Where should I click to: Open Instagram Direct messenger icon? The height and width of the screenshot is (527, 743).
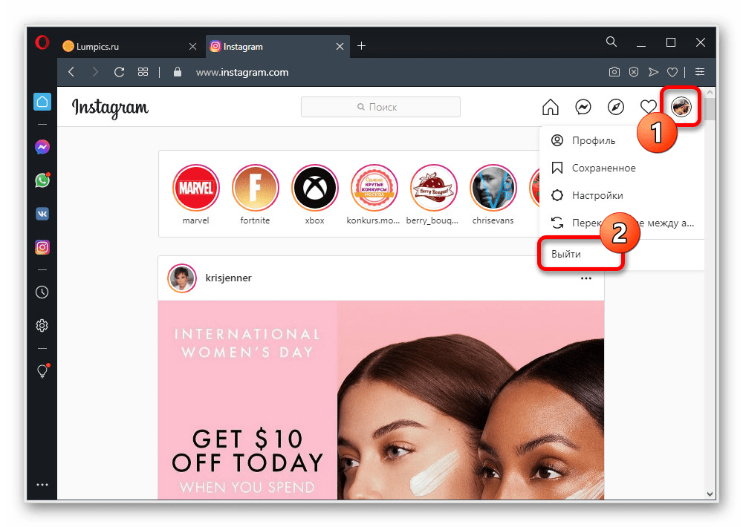pyautogui.click(x=583, y=108)
